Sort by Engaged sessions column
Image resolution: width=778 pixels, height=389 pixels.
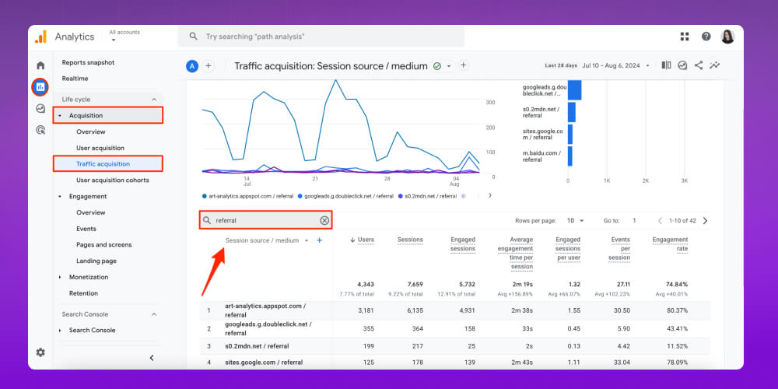pos(462,244)
